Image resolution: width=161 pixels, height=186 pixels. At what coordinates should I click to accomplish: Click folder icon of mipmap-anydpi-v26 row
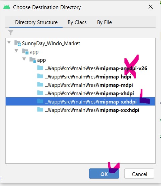40,68
